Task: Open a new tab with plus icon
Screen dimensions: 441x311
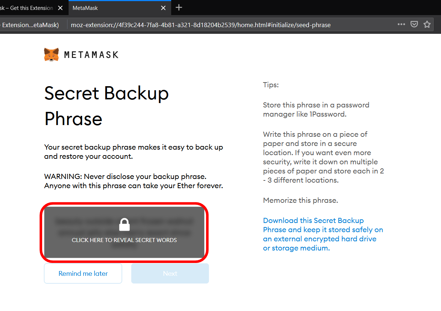Action: coord(179,7)
